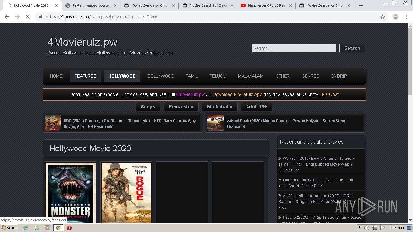Open the Rogue movie poster
This screenshot has width=413, height=232.
126,193
